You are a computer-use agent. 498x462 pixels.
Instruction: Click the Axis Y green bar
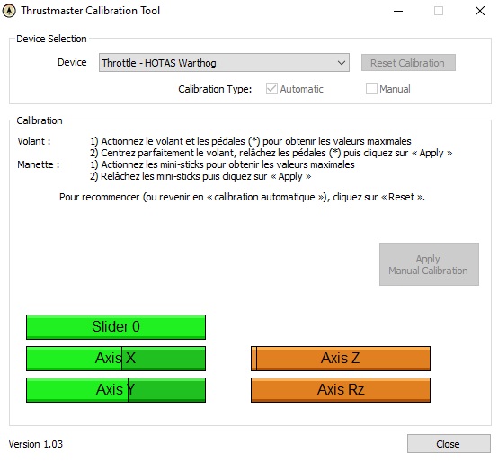(x=116, y=389)
